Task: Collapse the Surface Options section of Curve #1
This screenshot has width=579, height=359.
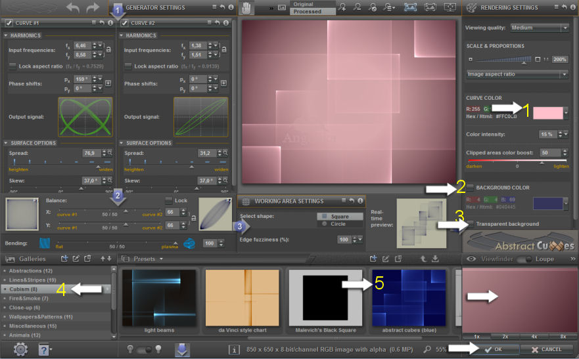Action: [x=7, y=143]
